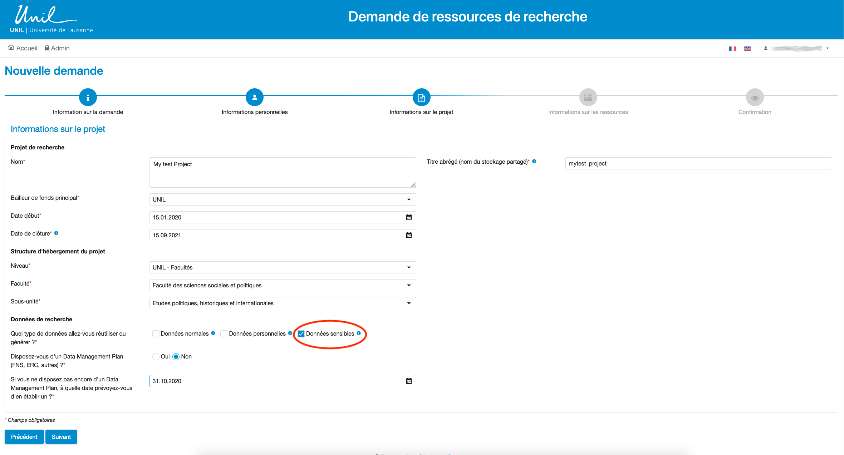This screenshot has width=844, height=455.
Task: Open calendar picker for Date début
Action: tap(409, 217)
